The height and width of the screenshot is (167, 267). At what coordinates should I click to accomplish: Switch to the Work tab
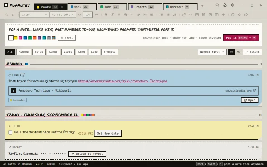82,7
